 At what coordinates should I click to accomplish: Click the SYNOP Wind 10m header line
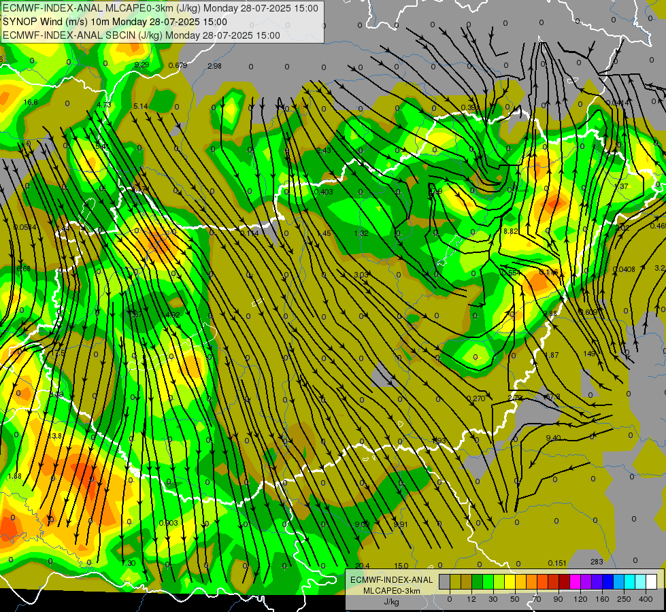point(115,22)
